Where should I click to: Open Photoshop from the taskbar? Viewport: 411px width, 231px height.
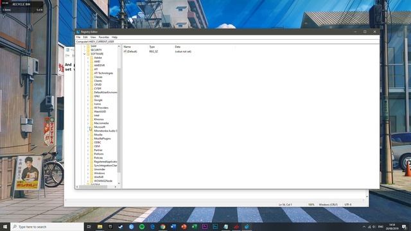[x=215, y=227]
